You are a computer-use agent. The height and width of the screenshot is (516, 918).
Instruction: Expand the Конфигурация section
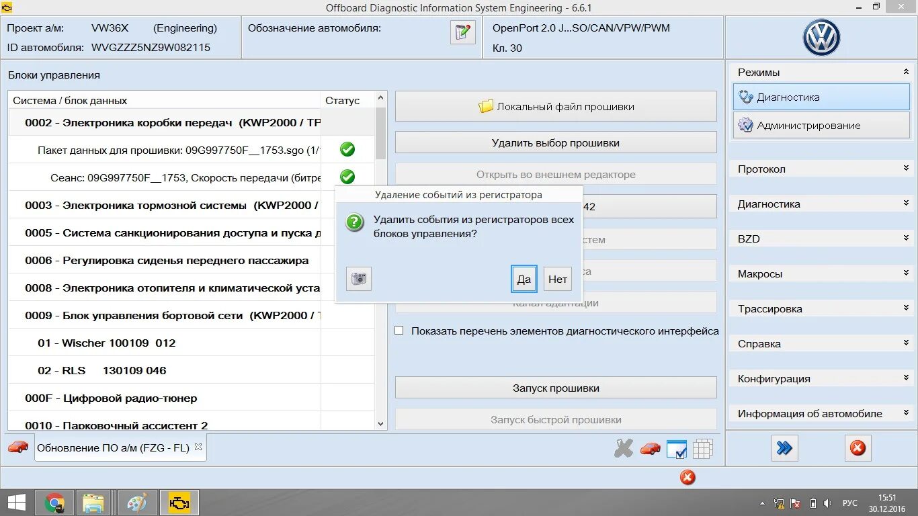click(x=906, y=378)
